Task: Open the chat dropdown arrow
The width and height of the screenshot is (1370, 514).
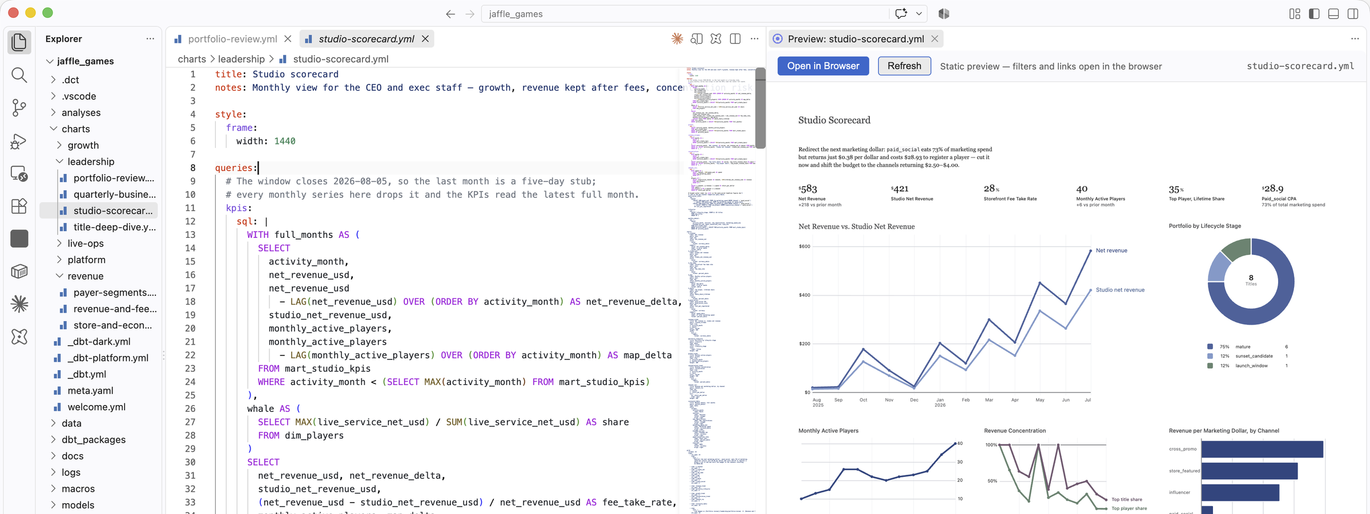Action: pos(919,14)
